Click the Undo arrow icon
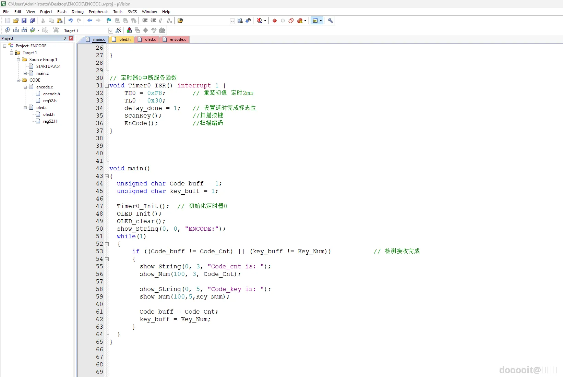The width and height of the screenshot is (563, 377). (70, 21)
